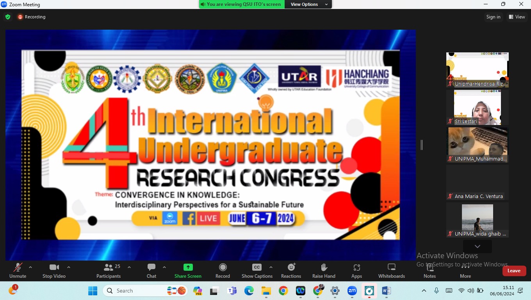Viewport: 531px width, 300px height.
Task: Open the Apps icon
Action: (356, 268)
